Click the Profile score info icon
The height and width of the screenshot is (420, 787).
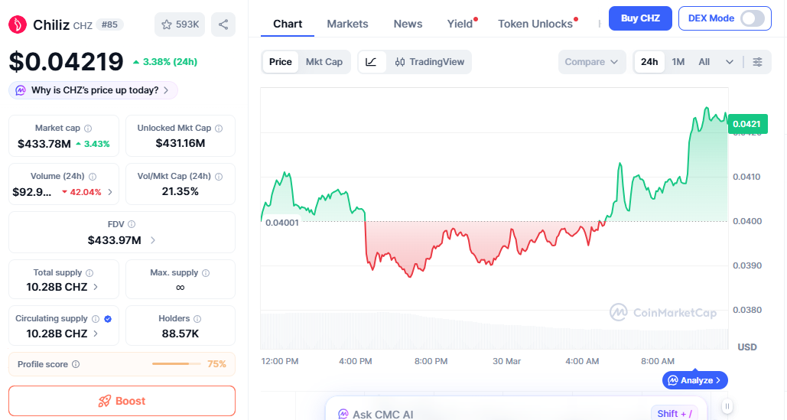76,365
